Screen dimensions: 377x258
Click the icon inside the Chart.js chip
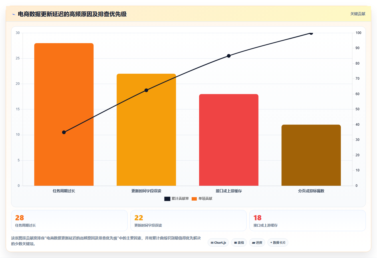[x=212, y=243]
